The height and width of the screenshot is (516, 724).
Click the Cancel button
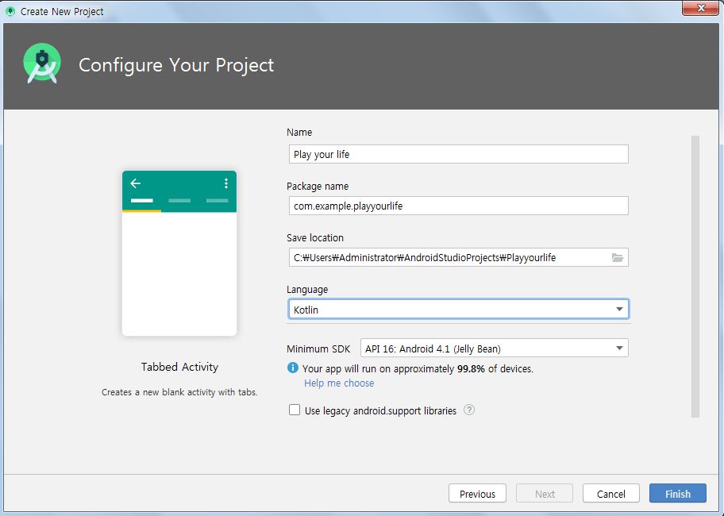[611, 494]
